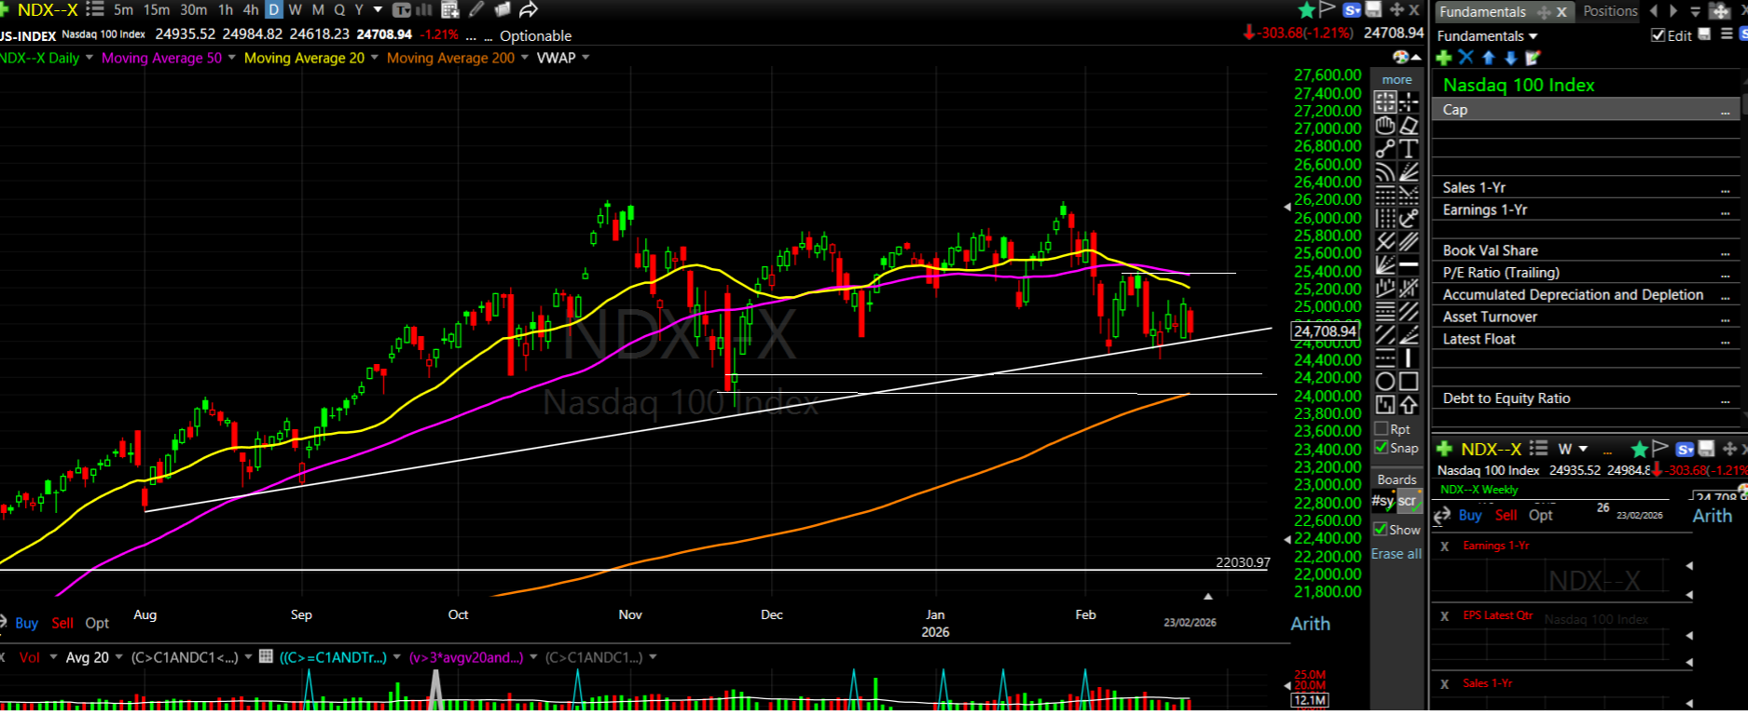Viewport: 1748px width, 715px height.
Task: Select the Fundamentals tab
Action: [x=1482, y=11]
